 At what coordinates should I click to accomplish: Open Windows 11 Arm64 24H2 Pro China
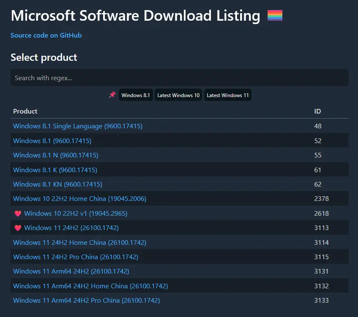86,301
